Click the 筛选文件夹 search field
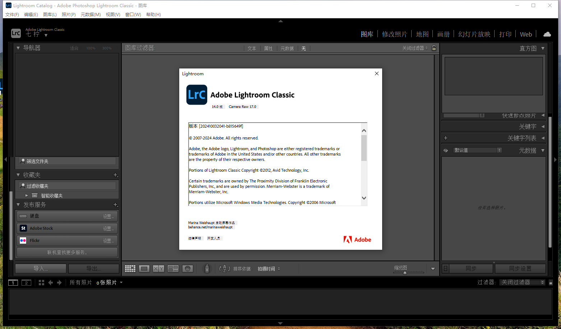 click(x=68, y=161)
